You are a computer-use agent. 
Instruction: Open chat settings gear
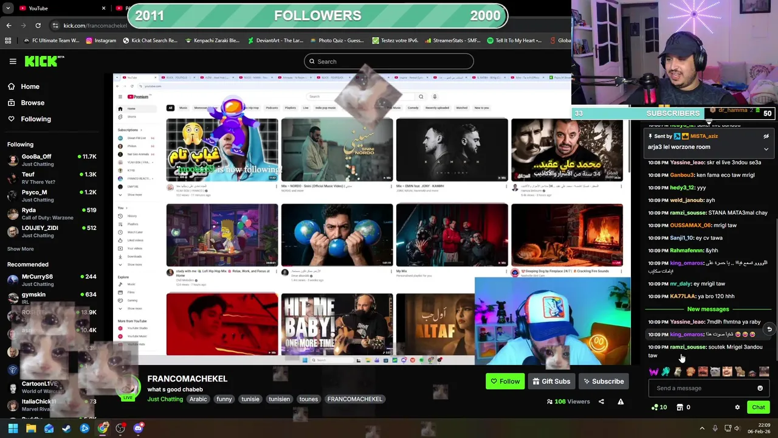[737, 408]
